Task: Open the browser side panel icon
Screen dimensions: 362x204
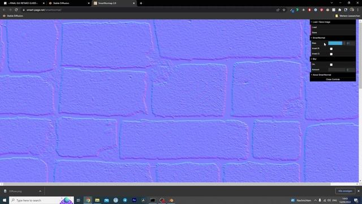Action: 346,10
